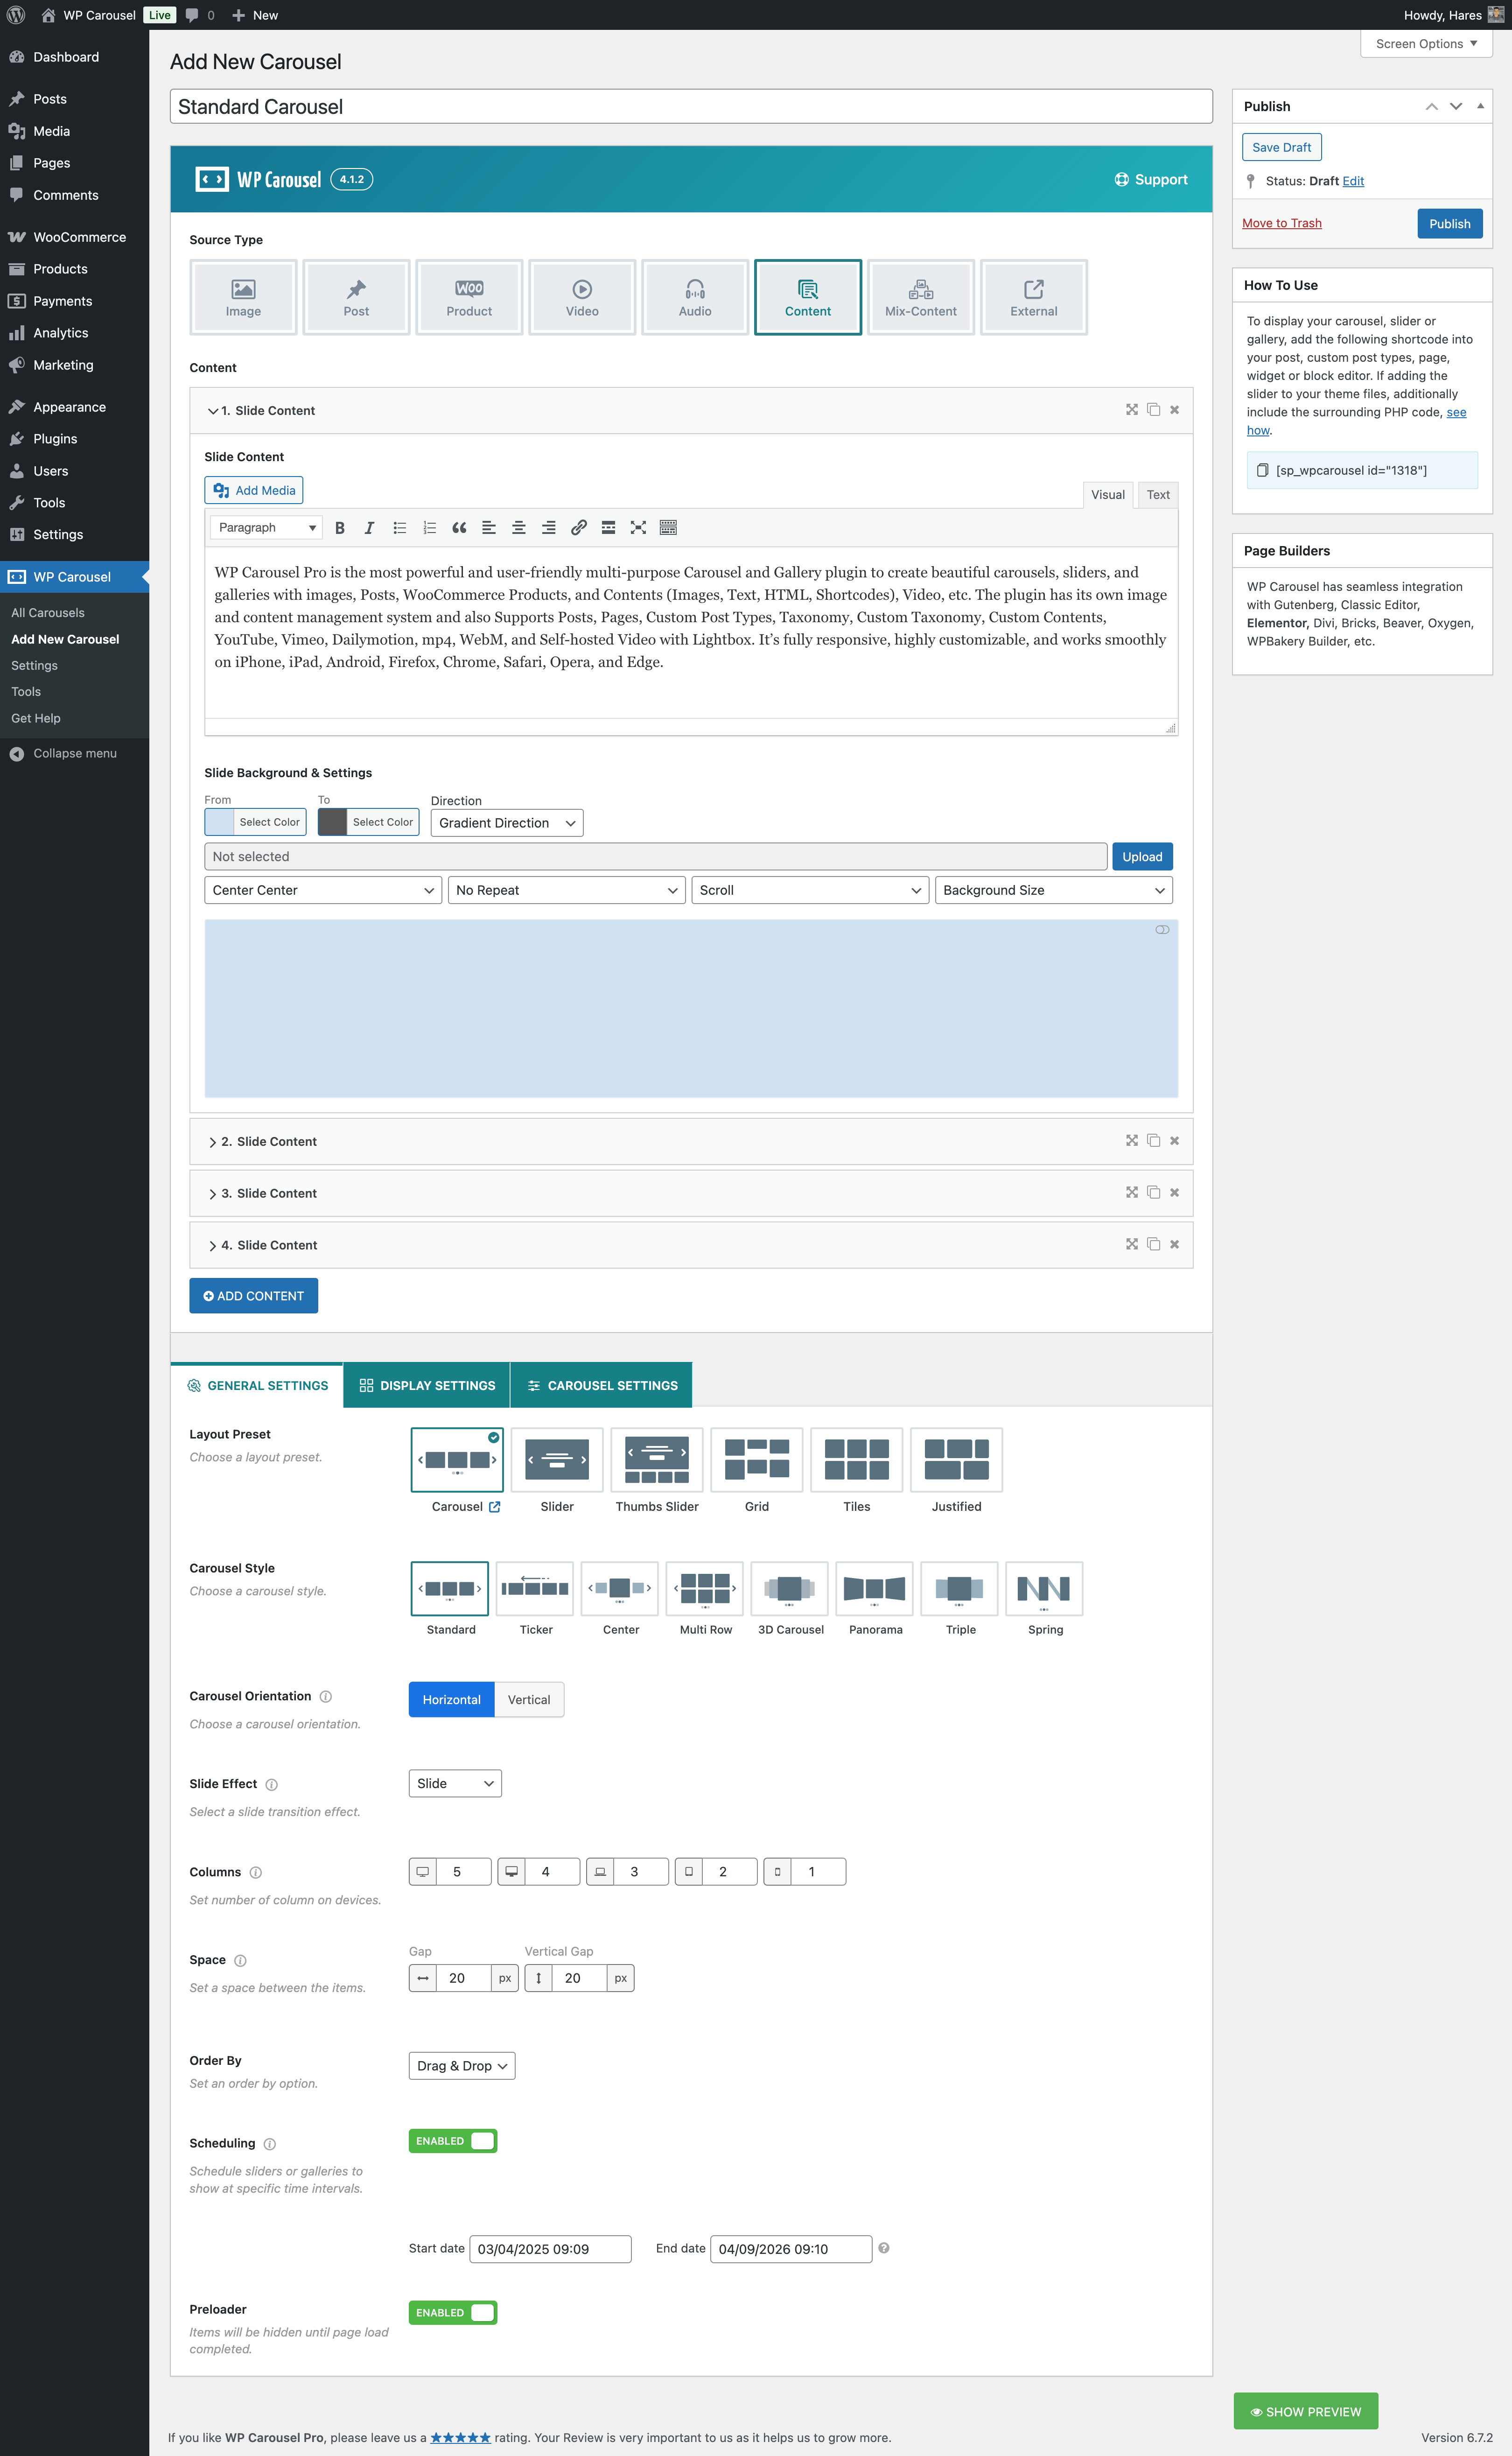Screen dimensions: 1512x2456
Task: Set orientation to Vertical
Action: coord(529,1700)
